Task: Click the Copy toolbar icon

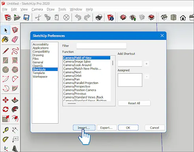Action: point(47,17)
